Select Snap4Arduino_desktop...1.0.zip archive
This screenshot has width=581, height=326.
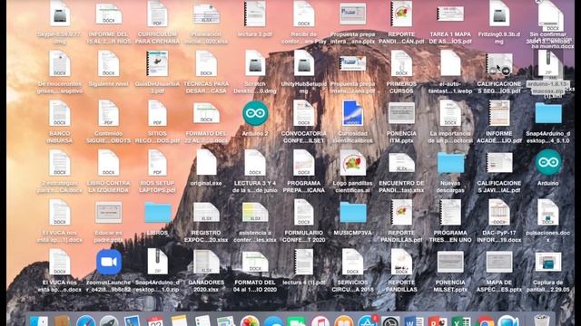click(x=157, y=262)
